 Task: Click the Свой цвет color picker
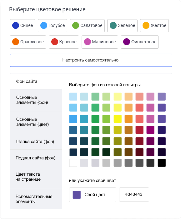click(x=93, y=195)
